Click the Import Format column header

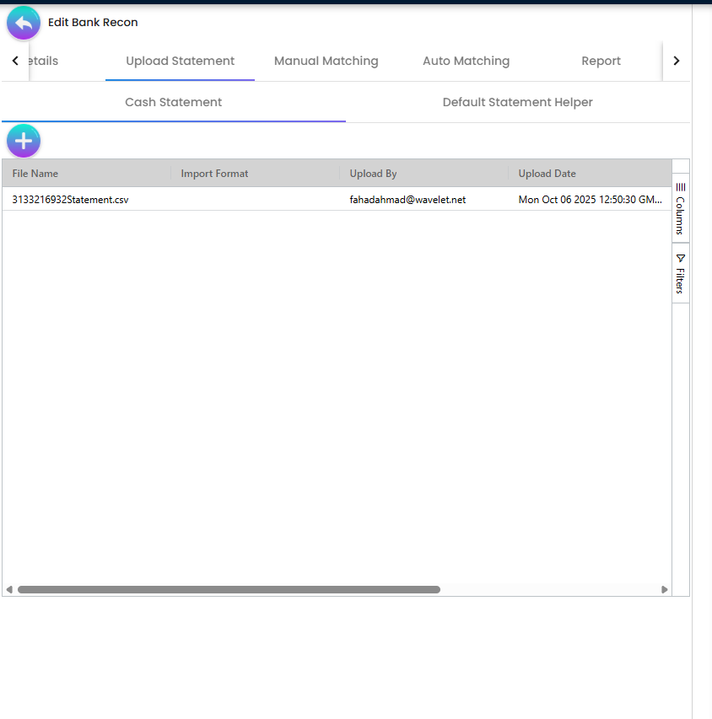214,174
